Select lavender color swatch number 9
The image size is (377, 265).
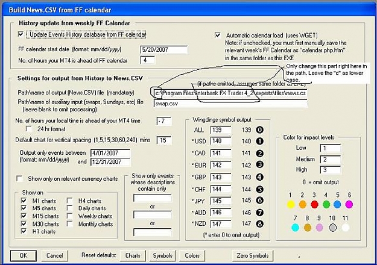point(319,227)
